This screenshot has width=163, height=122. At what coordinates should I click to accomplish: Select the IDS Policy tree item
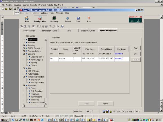tap(35, 80)
